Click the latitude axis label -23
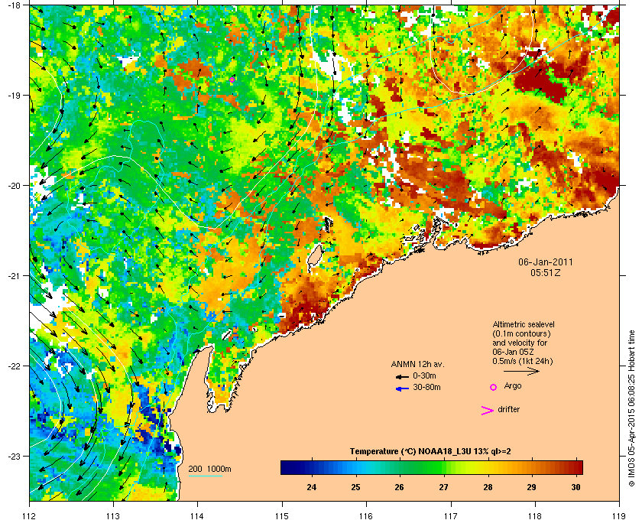642x520 pixels. pos(14,456)
